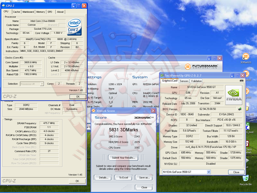Click OK in the CPU-Z memory window
257x193 pixels.
(x=77, y=181)
